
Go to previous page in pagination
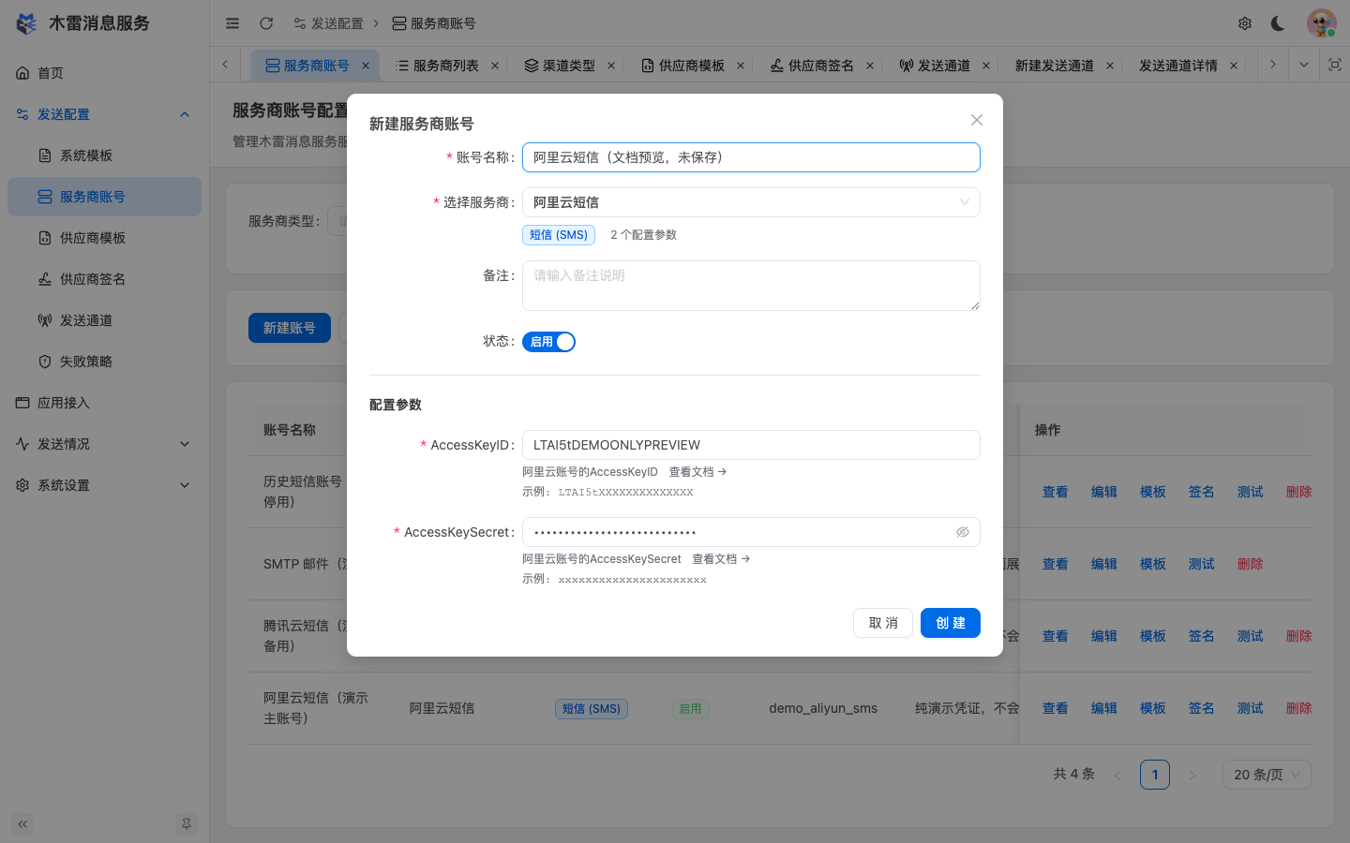click(1117, 775)
